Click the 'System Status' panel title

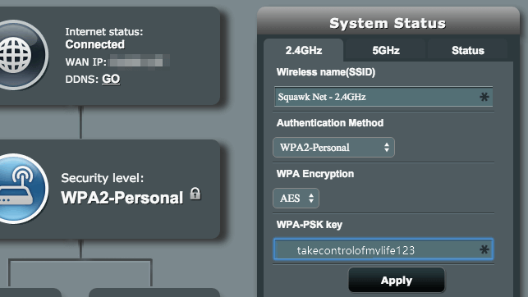(x=388, y=23)
